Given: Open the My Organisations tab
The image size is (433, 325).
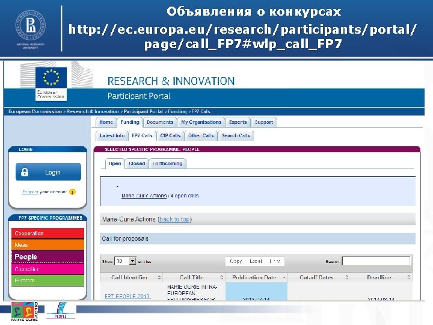Looking at the screenshot, I should 201,122.
